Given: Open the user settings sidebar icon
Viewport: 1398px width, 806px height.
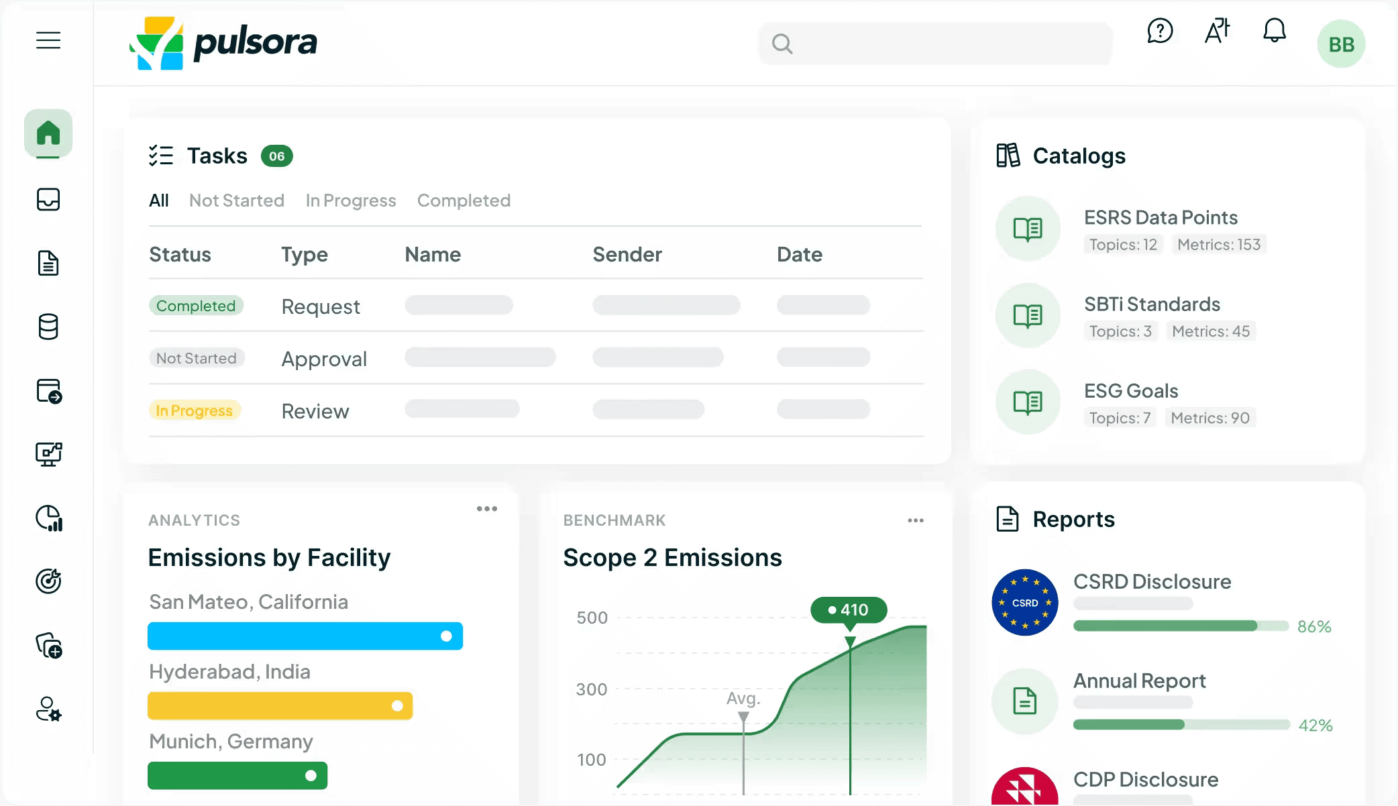Looking at the screenshot, I should click(x=48, y=709).
